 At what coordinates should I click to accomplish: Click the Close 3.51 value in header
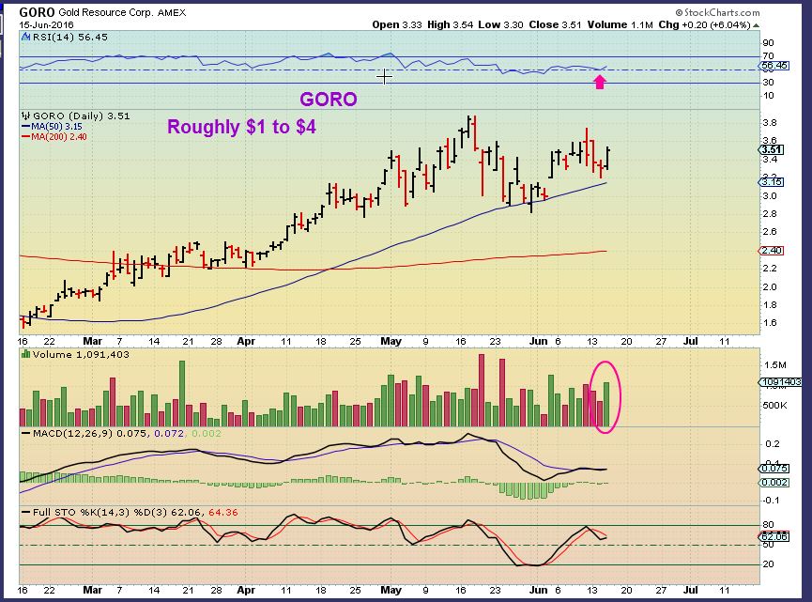point(555,24)
